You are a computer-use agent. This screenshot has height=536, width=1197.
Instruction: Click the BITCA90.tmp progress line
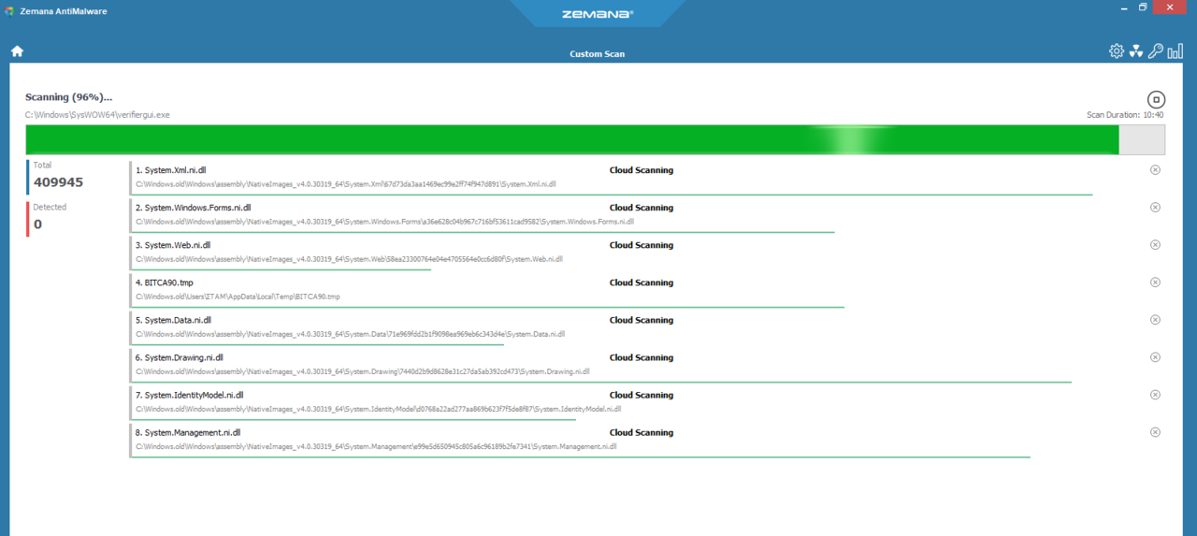click(488, 307)
